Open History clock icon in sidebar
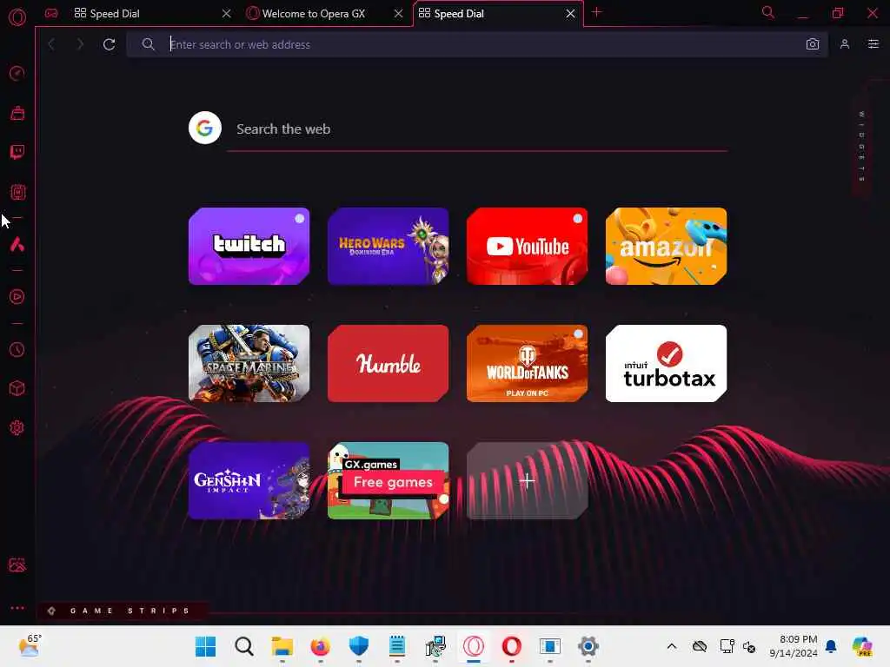This screenshot has height=667, width=890. (17, 349)
